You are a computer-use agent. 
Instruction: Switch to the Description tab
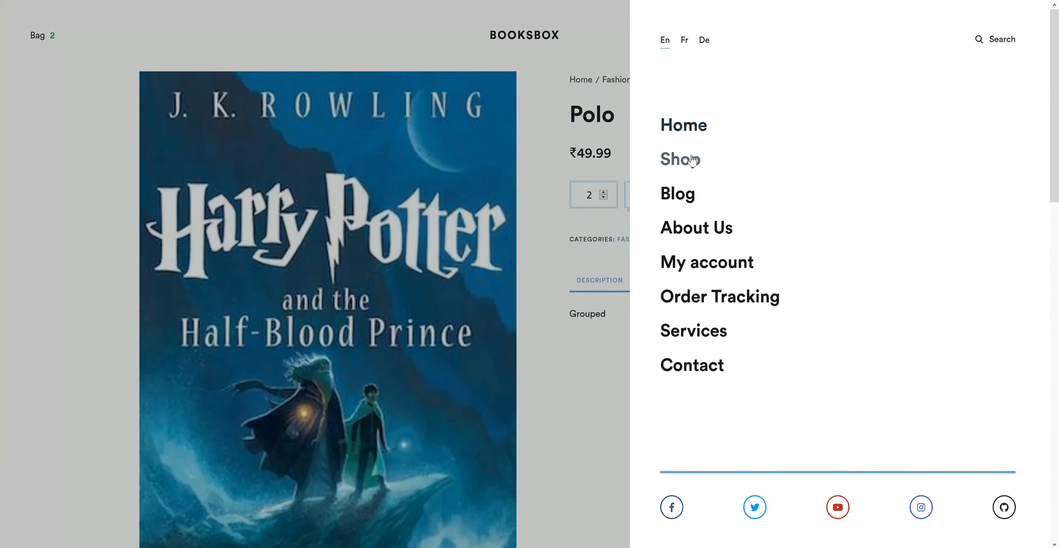click(x=599, y=280)
